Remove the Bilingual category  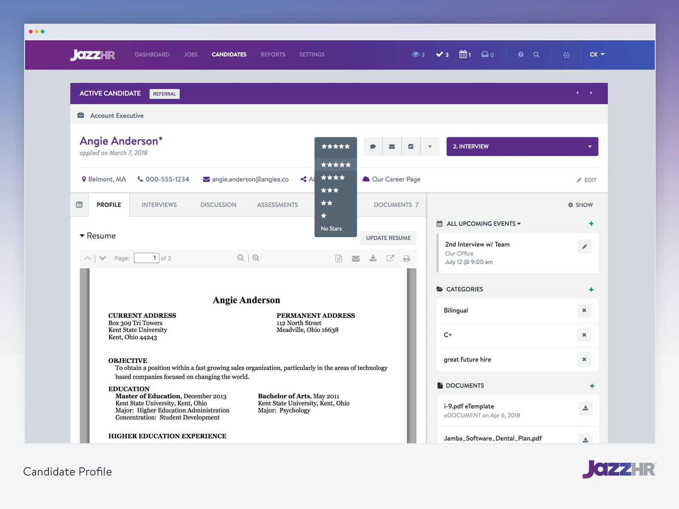(x=584, y=310)
